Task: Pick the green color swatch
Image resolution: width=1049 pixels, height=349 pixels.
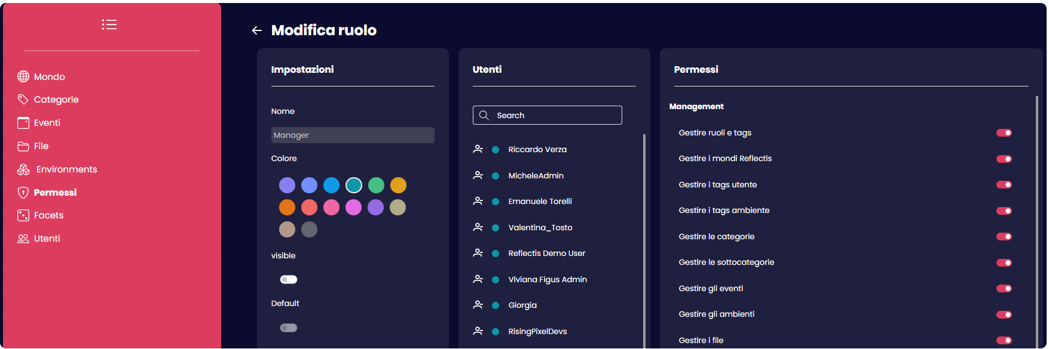Action: [376, 186]
